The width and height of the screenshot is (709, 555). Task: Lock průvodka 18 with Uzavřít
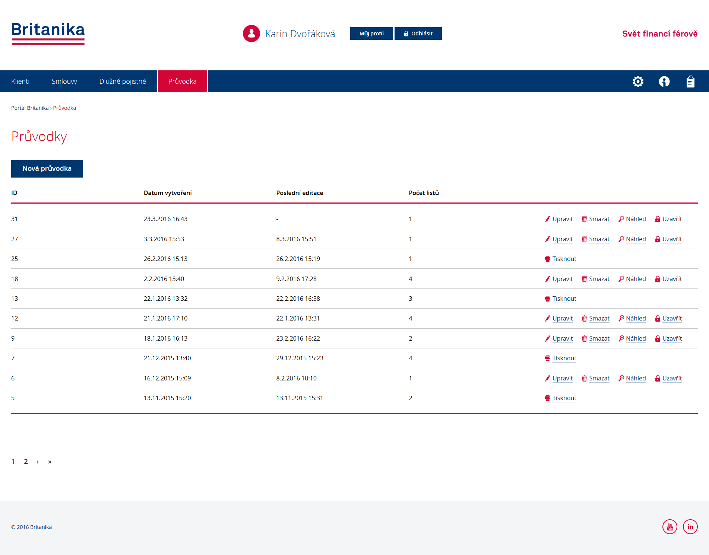[x=668, y=279]
